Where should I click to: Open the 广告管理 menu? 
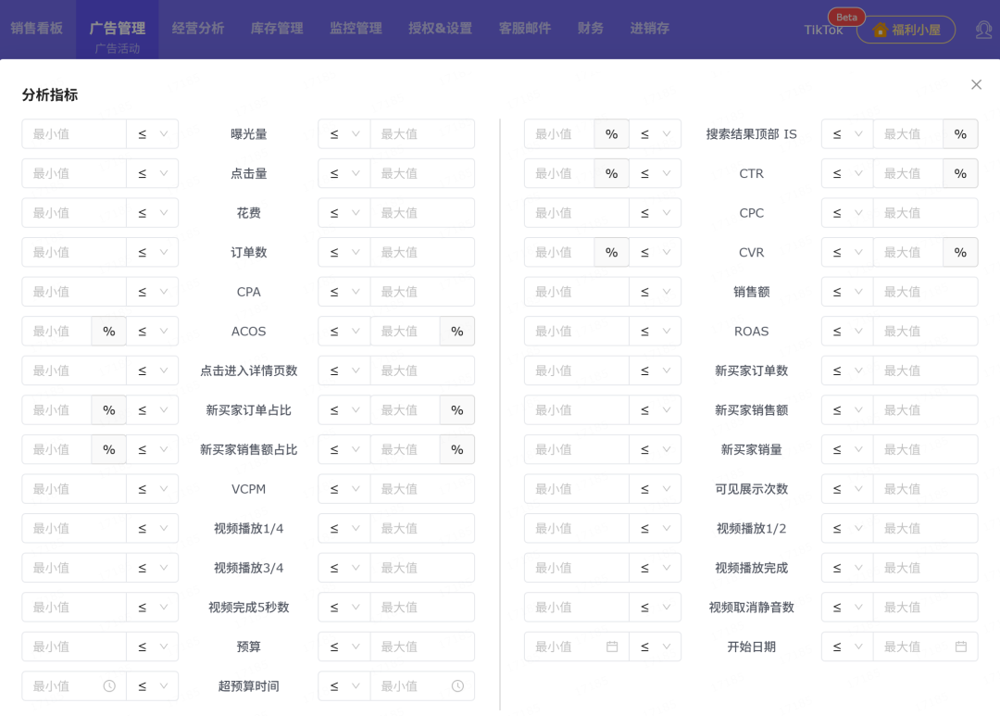point(118,28)
